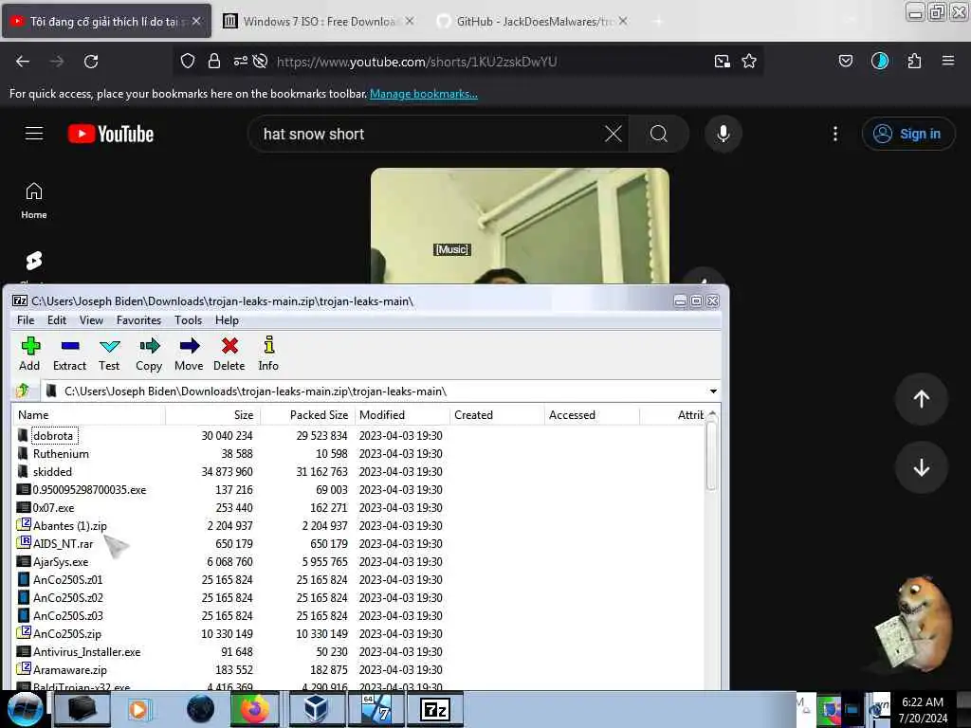This screenshot has width=971, height=728.
Task: Click the YouTube search magnifier button
Action: coord(659,134)
